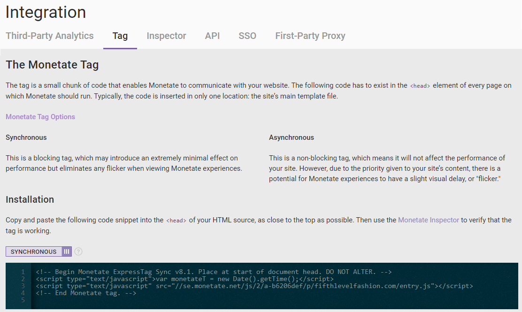Click The Monetate Tag heading
The height and width of the screenshot is (312, 522).
click(52, 65)
